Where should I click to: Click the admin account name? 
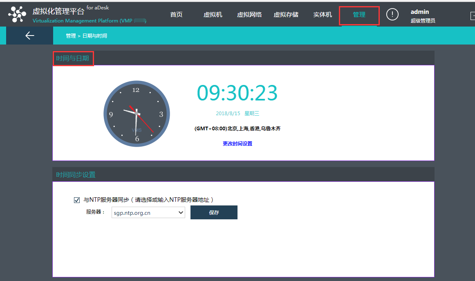[x=420, y=11]
